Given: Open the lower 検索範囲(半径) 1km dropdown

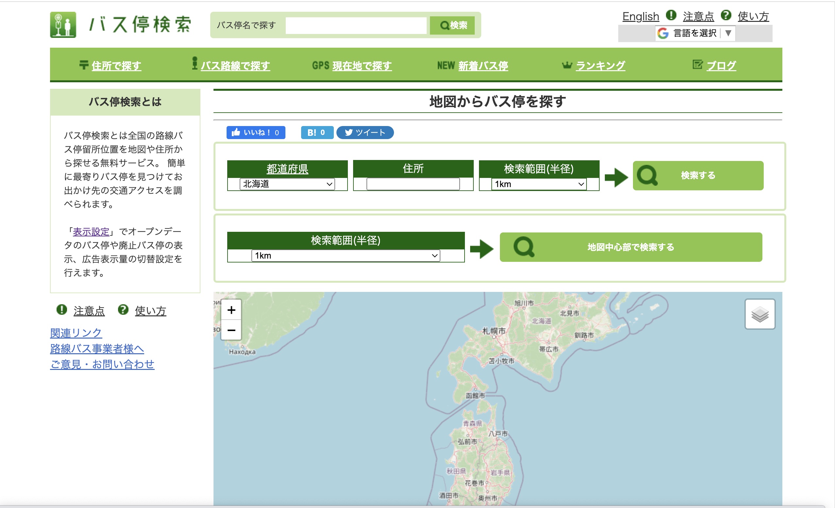Looking at the screenshot, I should [x=345, y=256].
